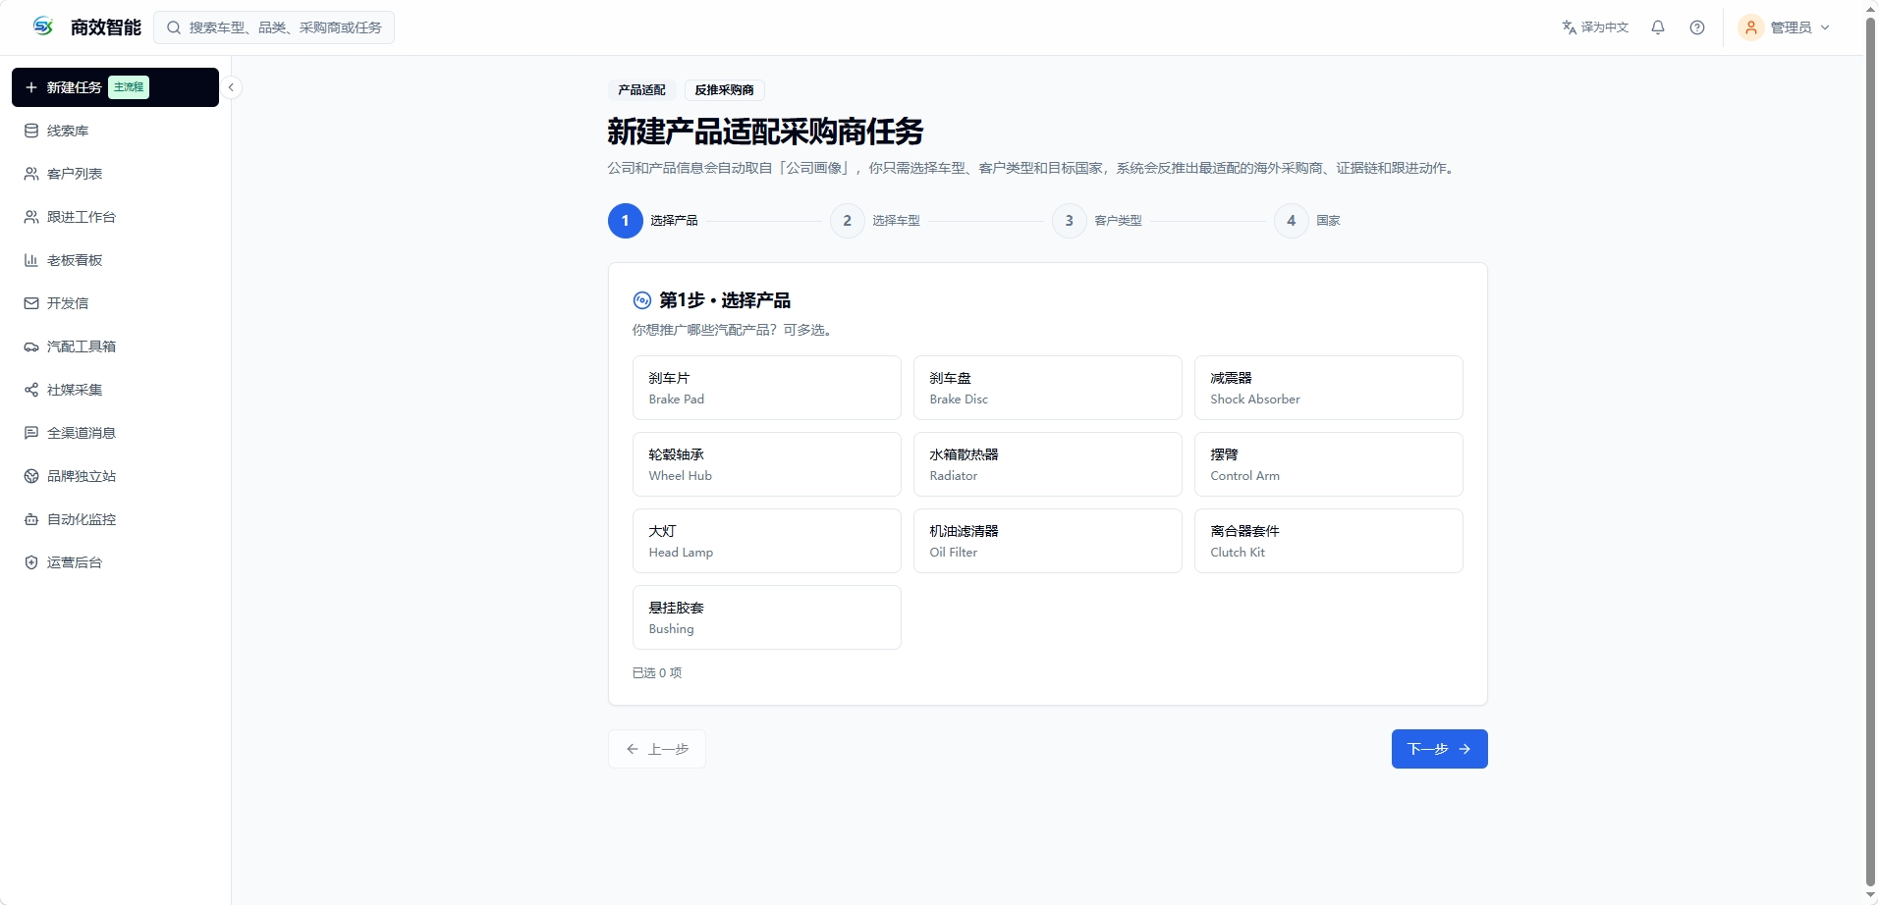1878x905 pixels.
Task: Click the 主流程 badge label
Action: tap(129, 87)
